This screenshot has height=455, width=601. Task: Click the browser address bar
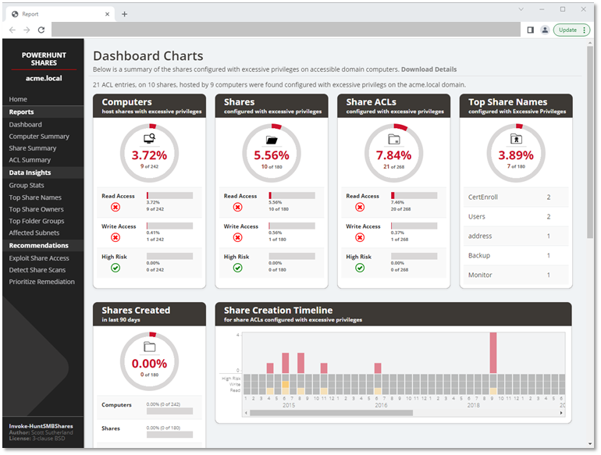(285, 30)
